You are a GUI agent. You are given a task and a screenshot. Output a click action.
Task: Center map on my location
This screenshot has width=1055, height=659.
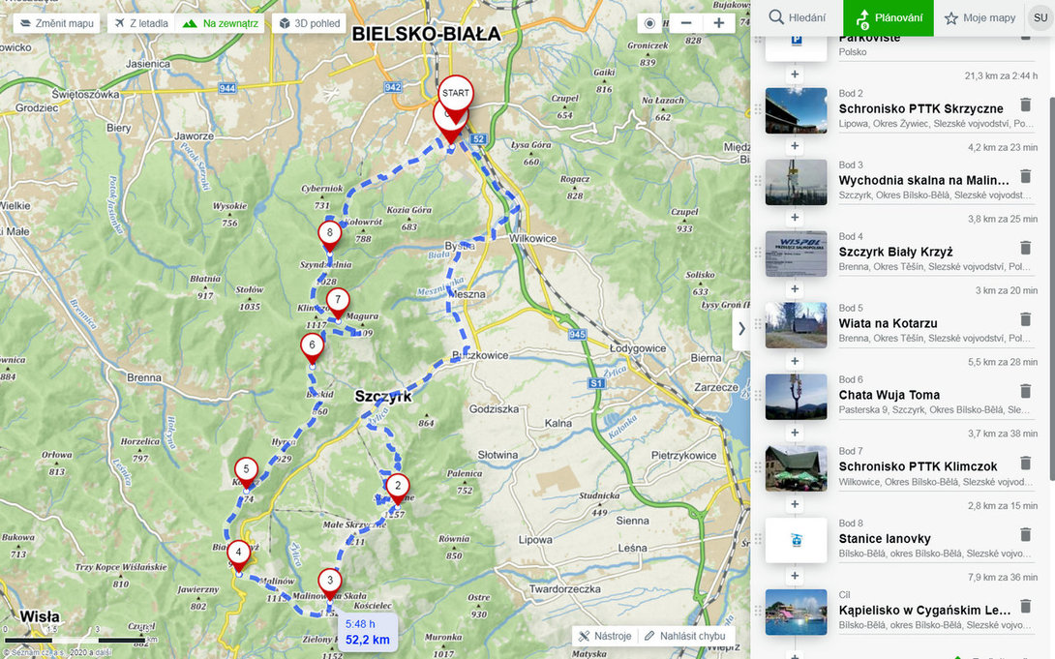649,23
